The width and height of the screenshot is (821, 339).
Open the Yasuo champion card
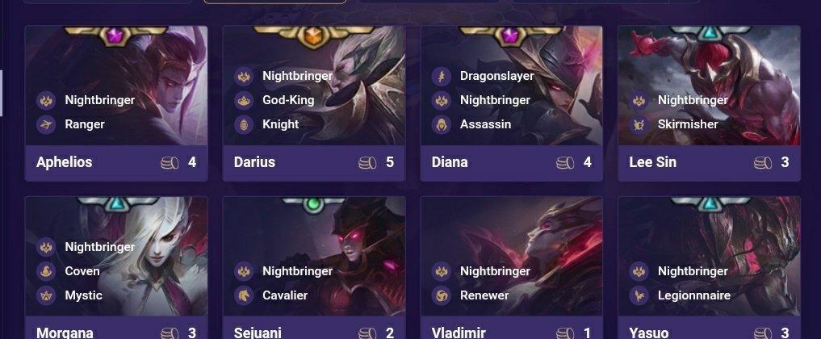point(709,268)
